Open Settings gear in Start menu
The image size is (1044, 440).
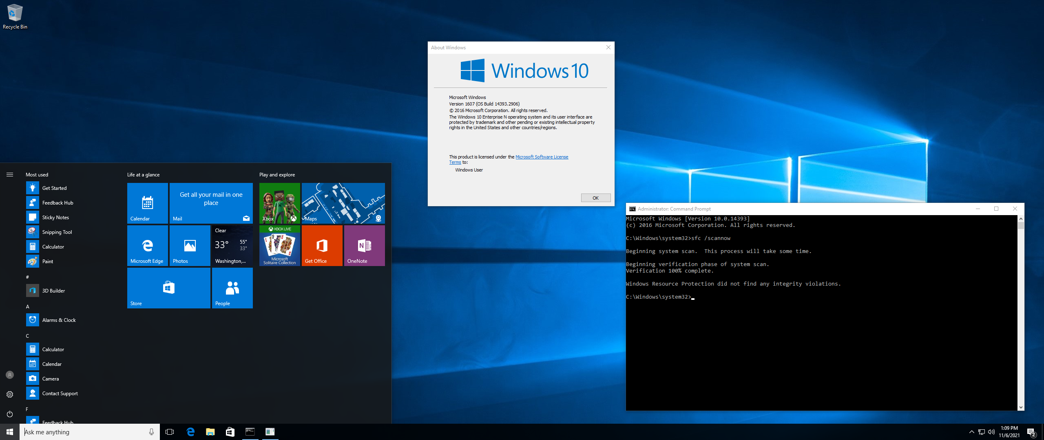tap(10, 394)
